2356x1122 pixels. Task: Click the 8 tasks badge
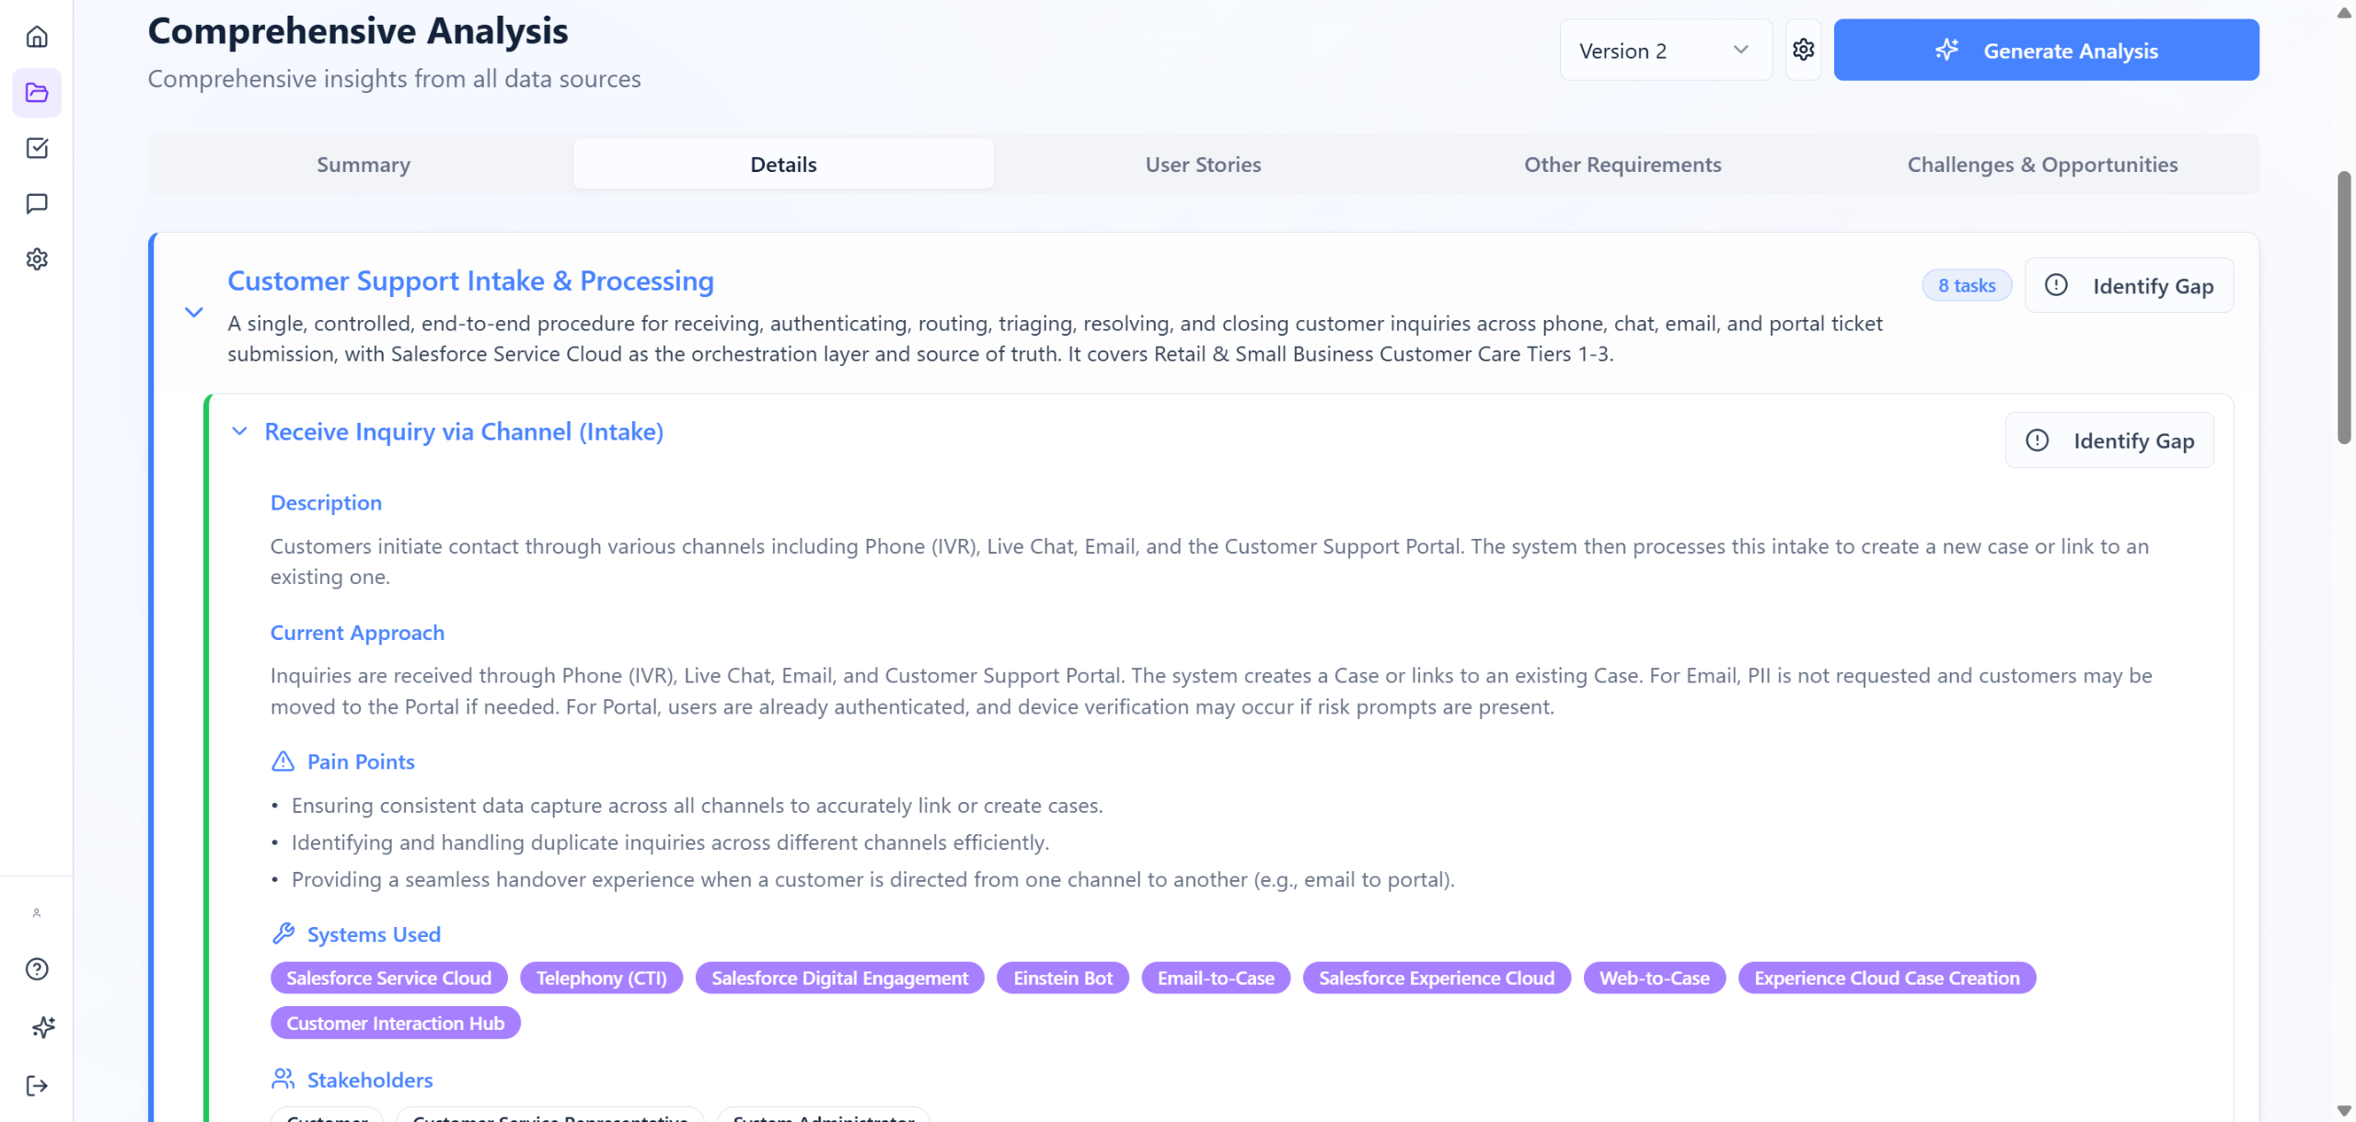(x=1967, y=286)
